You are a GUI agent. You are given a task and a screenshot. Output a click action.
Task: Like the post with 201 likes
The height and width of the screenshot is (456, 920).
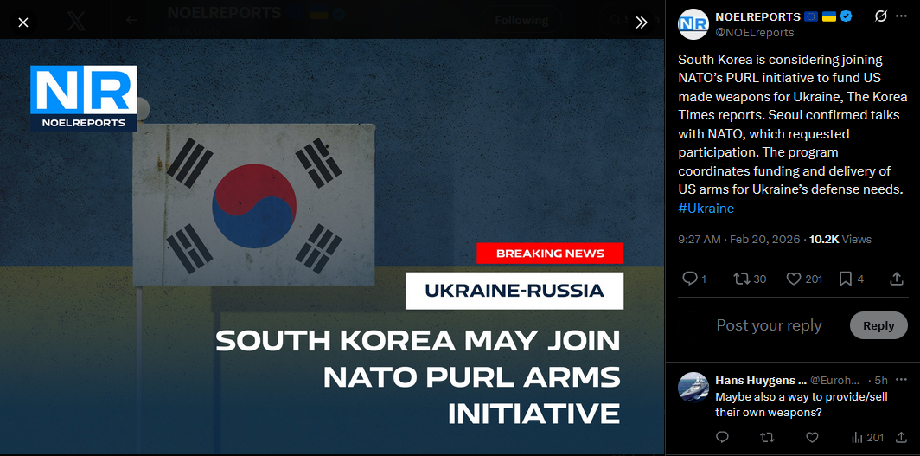pos(804,279)
